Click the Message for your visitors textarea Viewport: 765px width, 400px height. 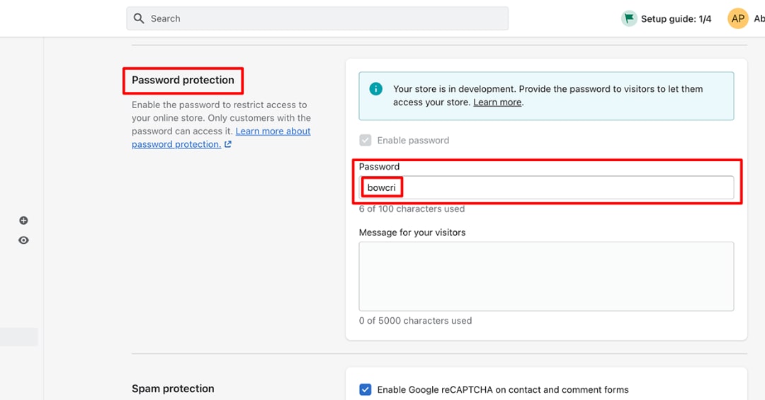coord(546,276)
